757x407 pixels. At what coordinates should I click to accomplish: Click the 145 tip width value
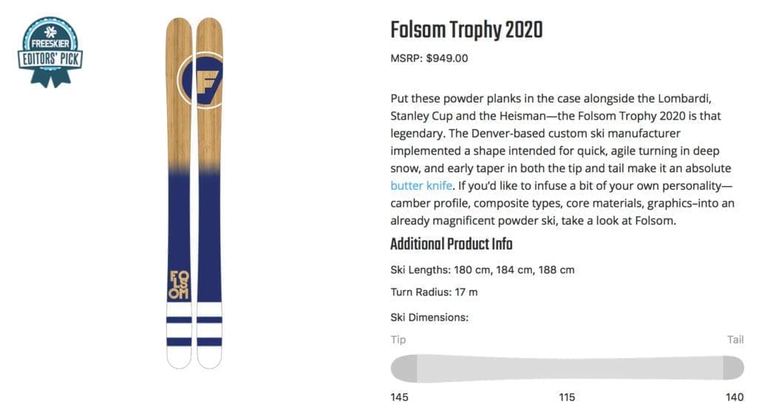399,397
